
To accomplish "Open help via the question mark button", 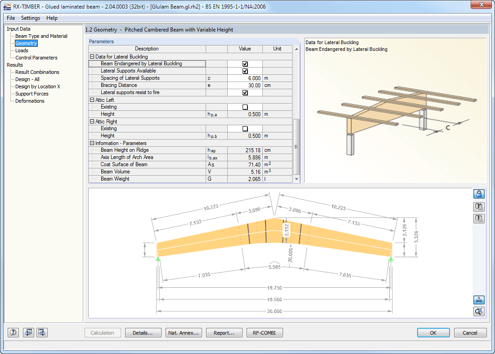I will [13, 332].
